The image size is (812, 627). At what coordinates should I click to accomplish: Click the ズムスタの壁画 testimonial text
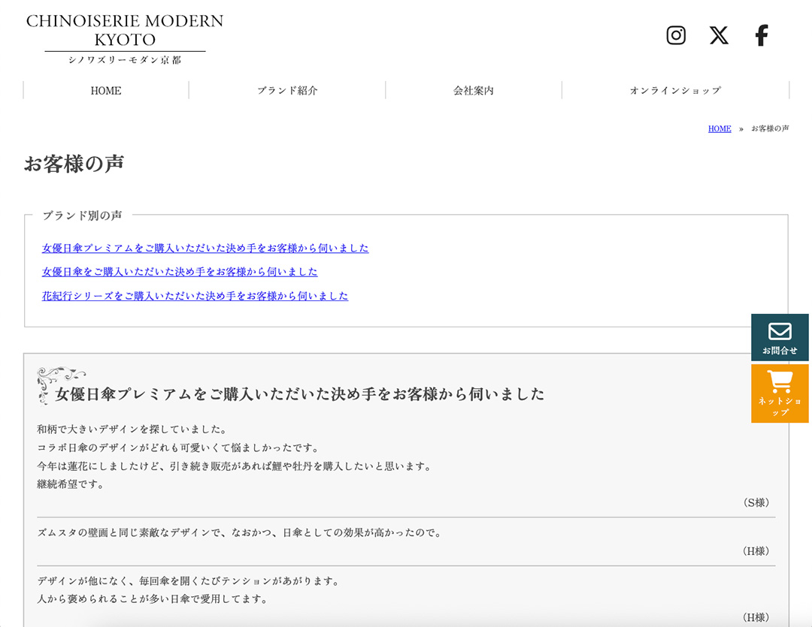point(239,533)
